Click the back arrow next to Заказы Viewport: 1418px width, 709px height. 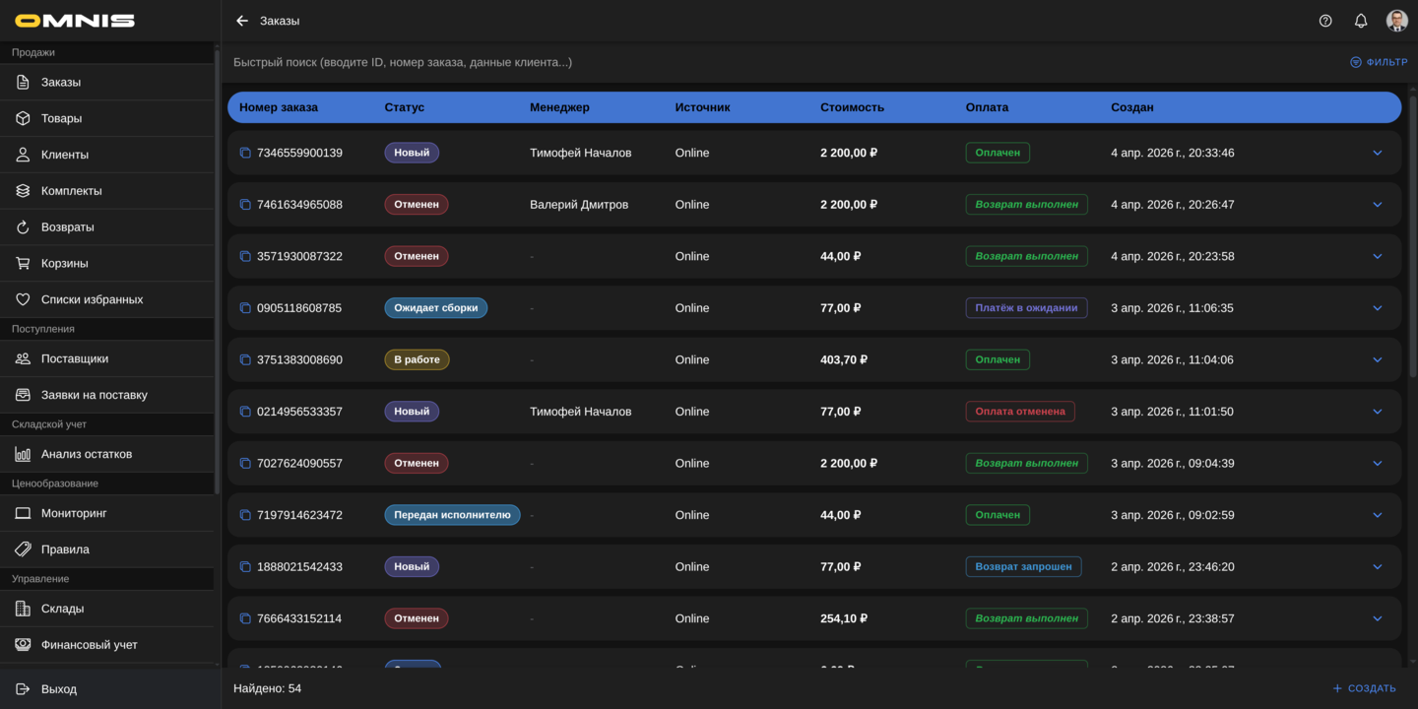pyautogui.click(x=242, y=21)
